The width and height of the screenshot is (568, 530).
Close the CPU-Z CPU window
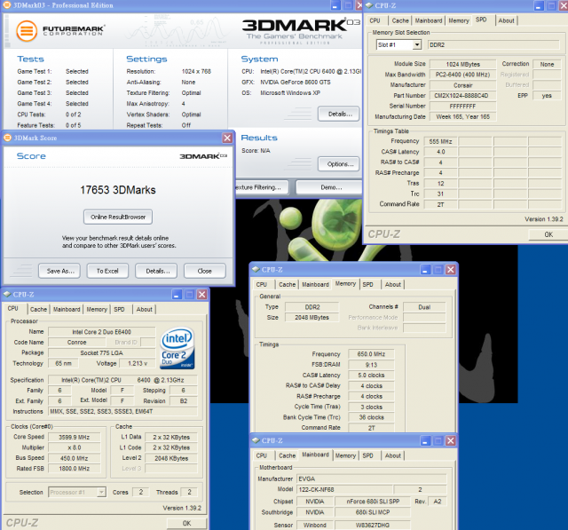click(202, 295)
